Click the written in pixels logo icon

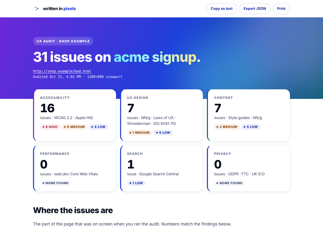(x=37, y=9)
